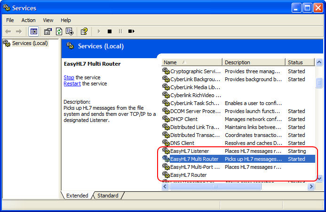326x212 pixels.
Task: Select the Distributed Link Tracking icon
Action: pyautogui.click(x=166, y=127)
